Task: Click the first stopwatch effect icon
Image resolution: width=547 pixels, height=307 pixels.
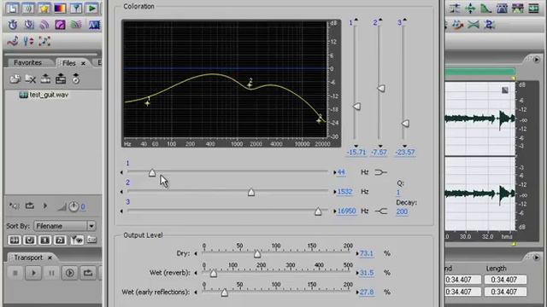Action: (x=13, y=25)
